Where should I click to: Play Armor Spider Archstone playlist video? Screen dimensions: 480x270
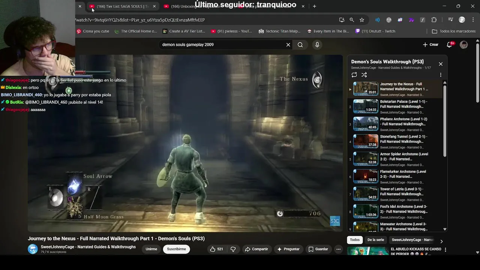tap(394, 159)
